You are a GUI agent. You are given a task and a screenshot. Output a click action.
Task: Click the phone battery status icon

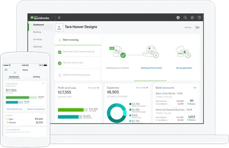coord(45,65)
